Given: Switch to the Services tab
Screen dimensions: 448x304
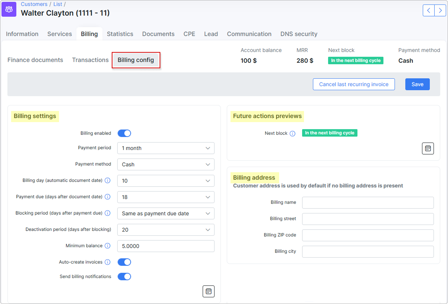Looking at the screenshot, I should 60,34.
